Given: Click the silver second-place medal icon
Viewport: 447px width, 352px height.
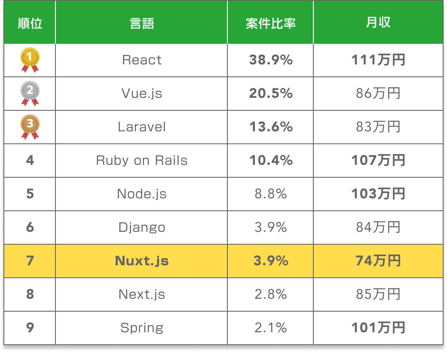Looking at the screenshot, I should click(30, 94).
